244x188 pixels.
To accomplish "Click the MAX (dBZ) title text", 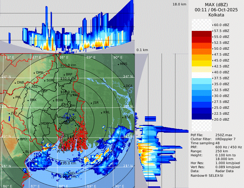I will click(216, 5).
